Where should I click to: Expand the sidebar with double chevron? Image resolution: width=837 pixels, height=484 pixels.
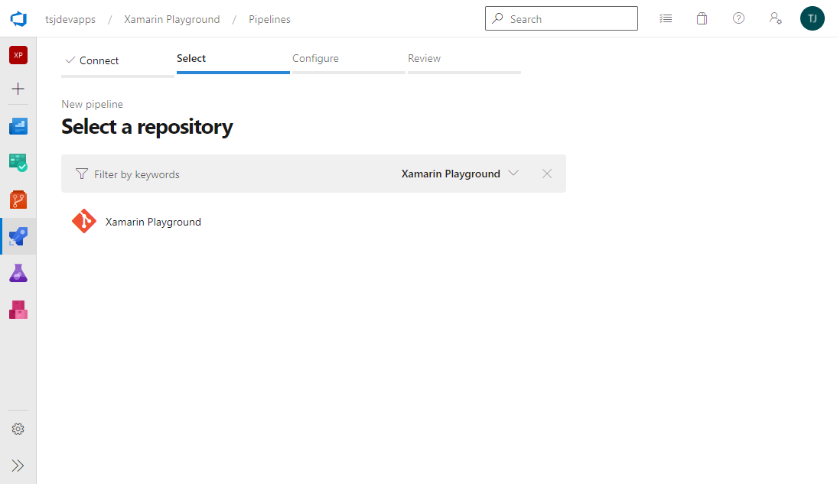(18, 466)
